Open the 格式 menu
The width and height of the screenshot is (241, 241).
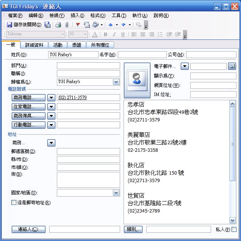[98, 16]
